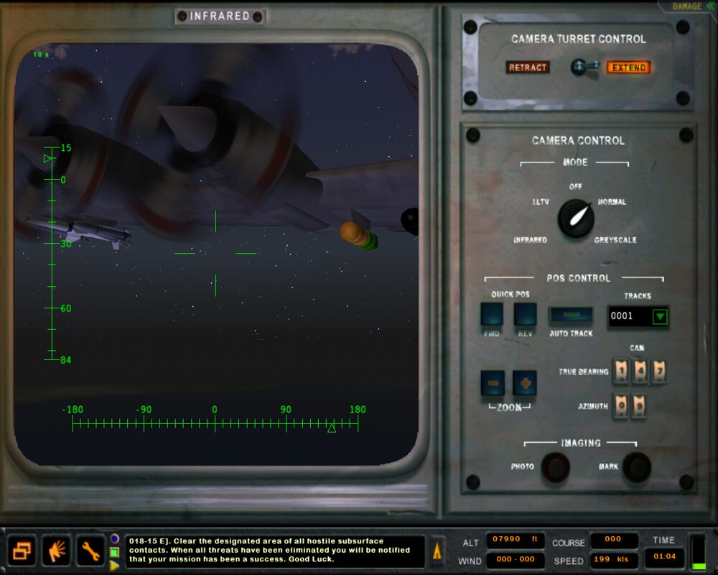Open the TRACKS dropdown arrow
Image resolution: width=718 pixels, height=575 pixels.
[660, 316]
